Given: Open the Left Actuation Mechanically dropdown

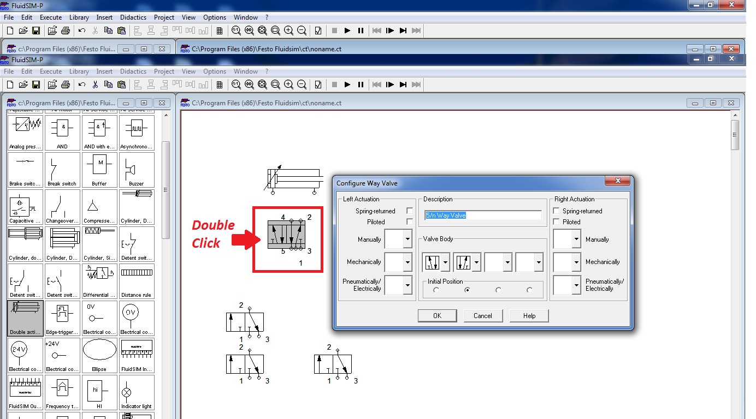Looking at the screenshot, I should coord(407,262).
